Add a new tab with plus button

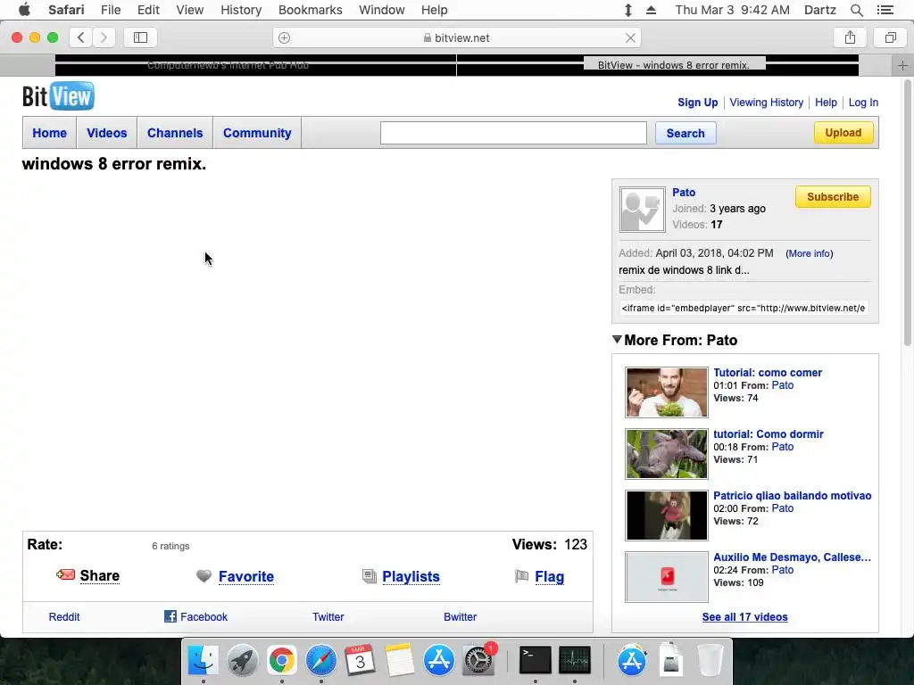pos(902,65)
